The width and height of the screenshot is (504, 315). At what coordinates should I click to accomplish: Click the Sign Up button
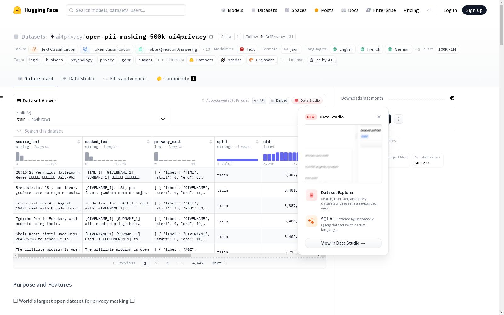[x=474, y=10]
